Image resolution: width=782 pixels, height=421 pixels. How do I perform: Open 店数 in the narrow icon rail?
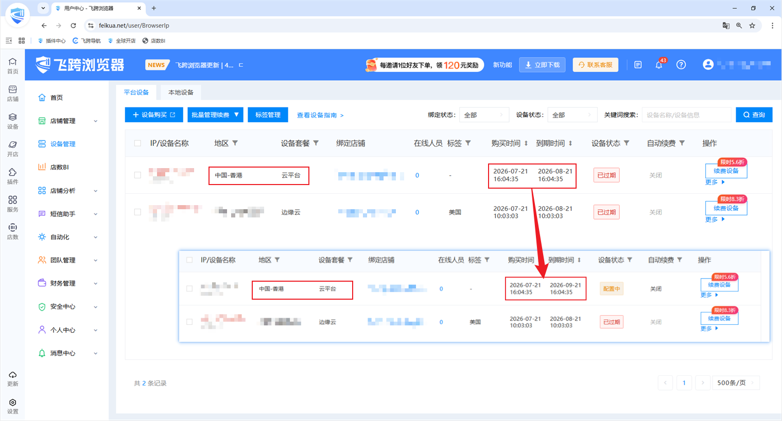click(x=13, y=231)
